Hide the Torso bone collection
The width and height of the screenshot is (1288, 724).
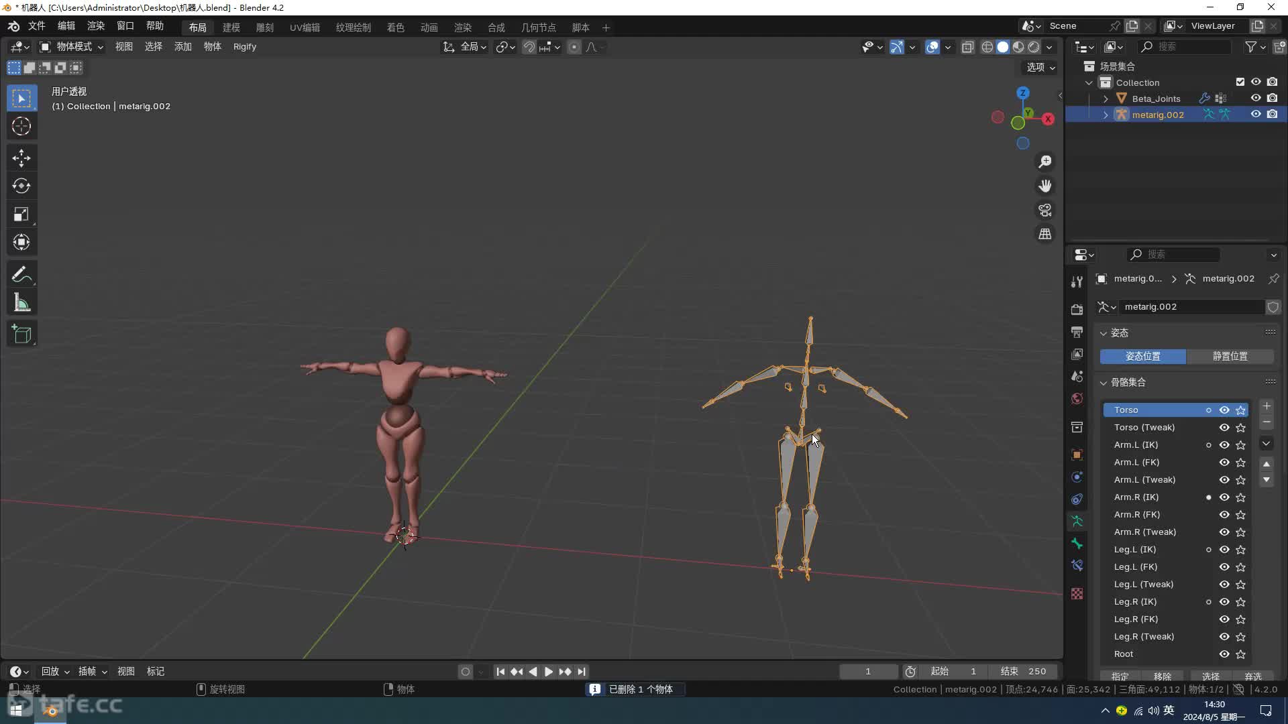coord(1224,410)
